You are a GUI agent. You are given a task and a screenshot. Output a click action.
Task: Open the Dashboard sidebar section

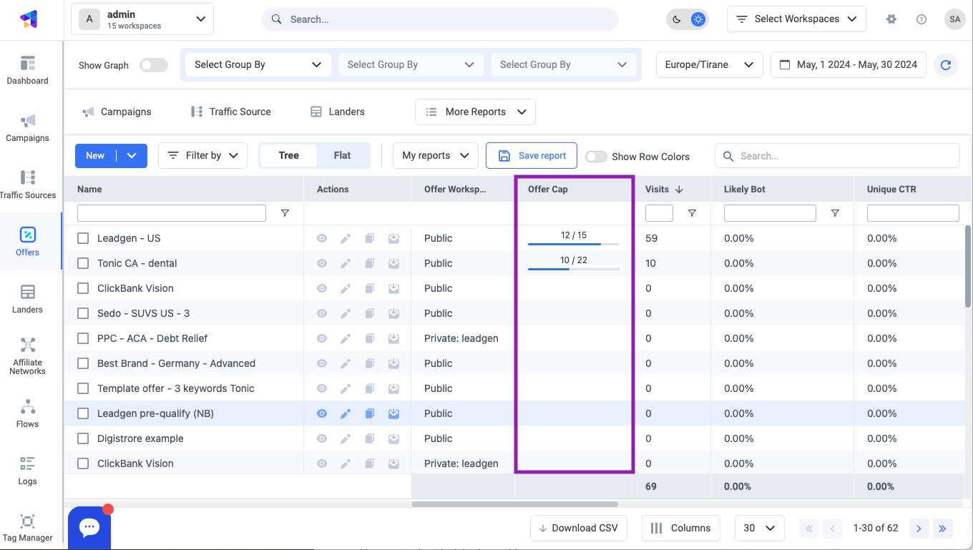point(28,70)
